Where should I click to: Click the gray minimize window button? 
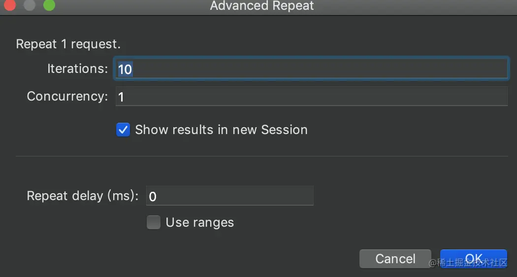coord(30,6)
